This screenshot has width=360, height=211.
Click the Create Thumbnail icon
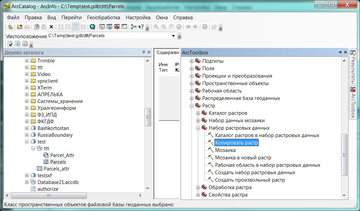(x=214, y=27)
